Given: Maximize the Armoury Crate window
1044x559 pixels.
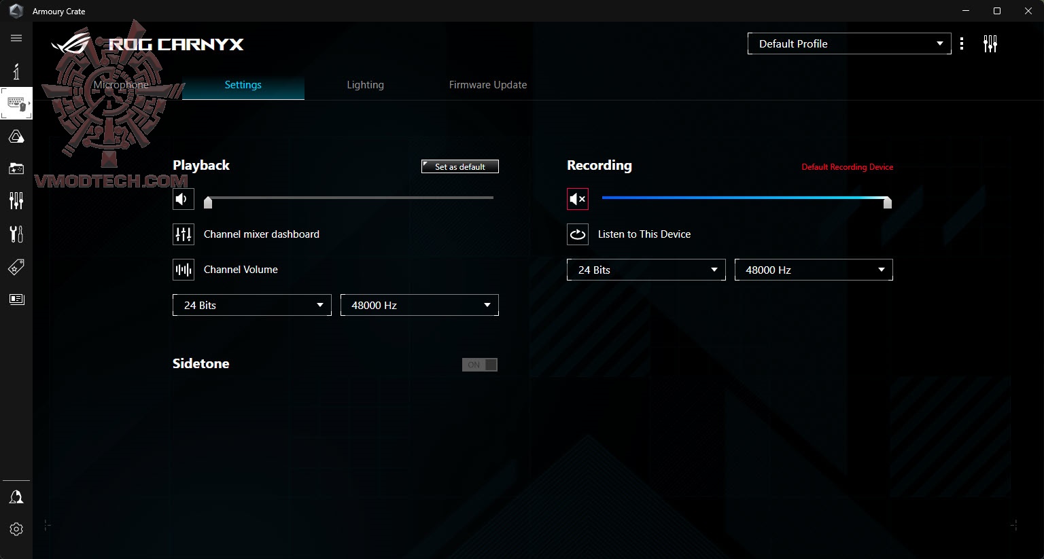Looking at the screenshot, I should pos(997,11).
